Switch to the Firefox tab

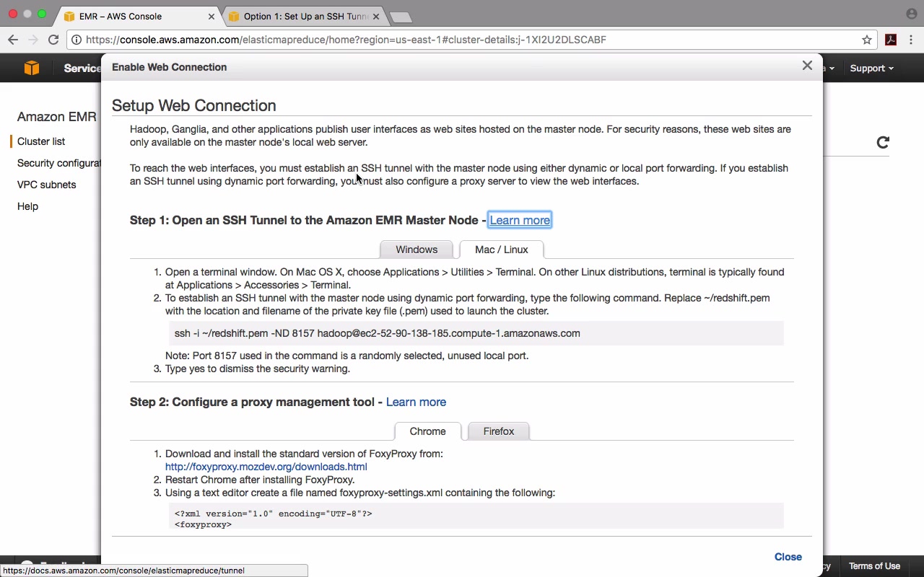click(499, 431)
